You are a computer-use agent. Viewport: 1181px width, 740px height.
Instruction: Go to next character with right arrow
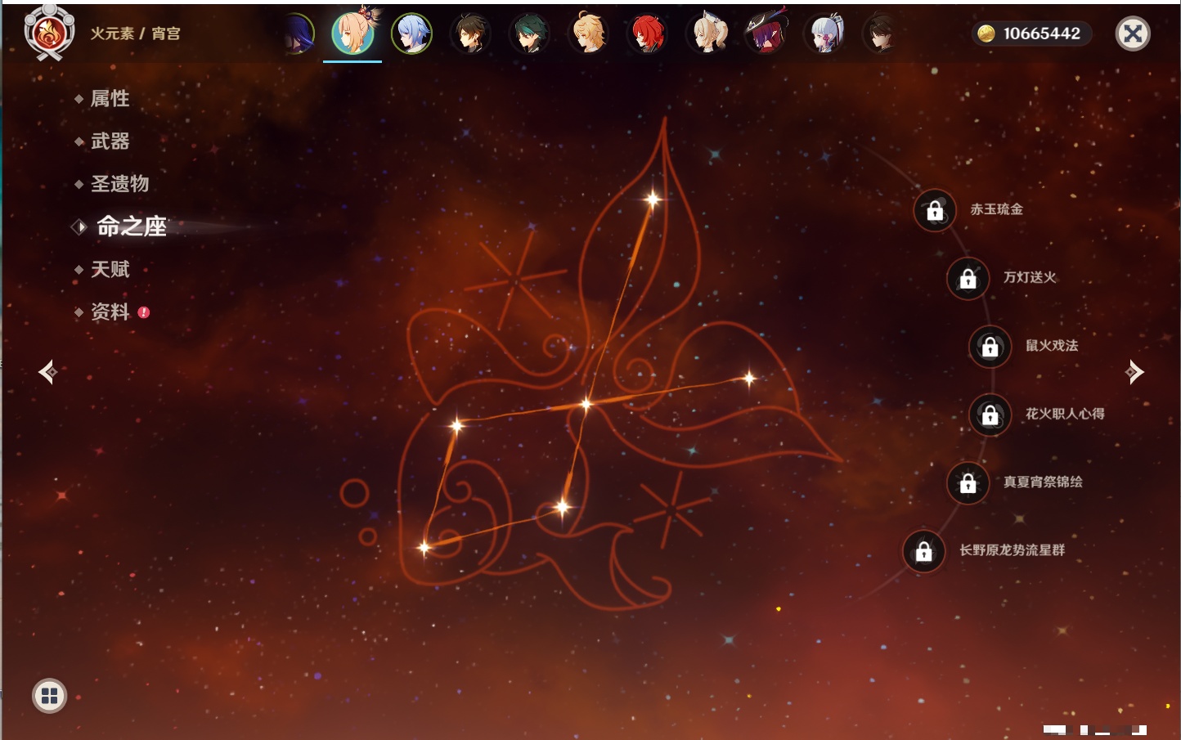tap(1134, 372)
